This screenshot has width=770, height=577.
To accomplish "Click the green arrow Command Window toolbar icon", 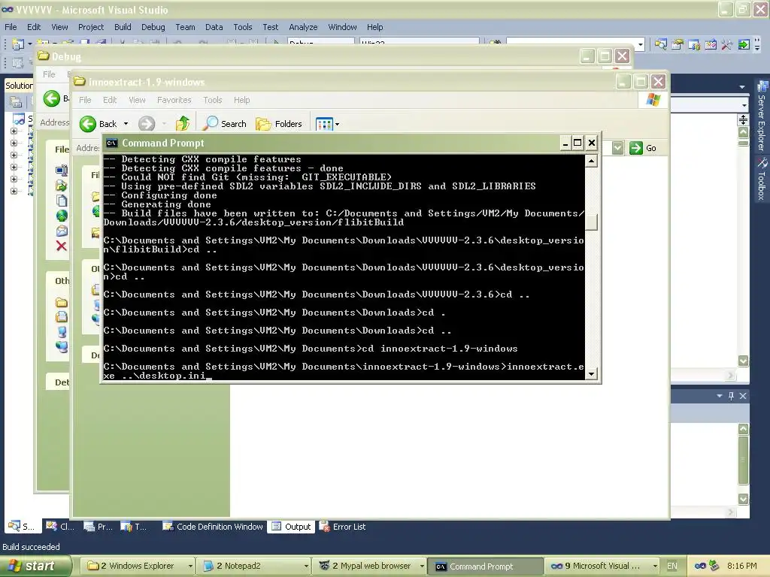I will pyautogui.click(x=744, y=45).
